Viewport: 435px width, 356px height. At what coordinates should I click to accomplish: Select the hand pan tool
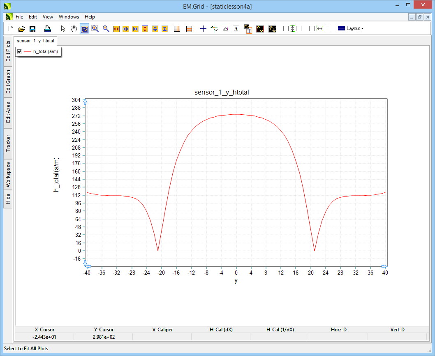click(x=74, y=29)
